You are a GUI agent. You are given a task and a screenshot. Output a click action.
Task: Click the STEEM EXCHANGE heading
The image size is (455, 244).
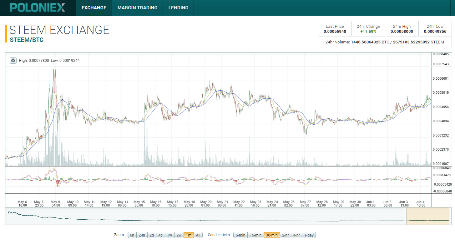(59, 30)
